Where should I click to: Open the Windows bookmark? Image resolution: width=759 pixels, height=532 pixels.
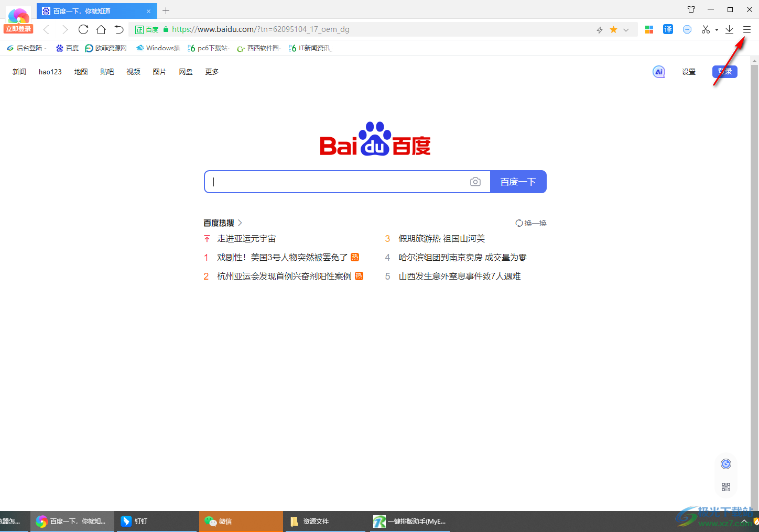tap(157, 48)
